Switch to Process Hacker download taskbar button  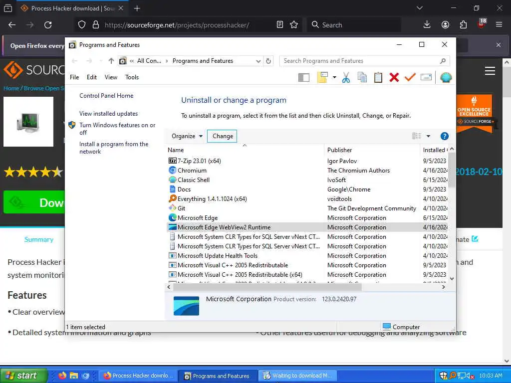tap(138, 376)
